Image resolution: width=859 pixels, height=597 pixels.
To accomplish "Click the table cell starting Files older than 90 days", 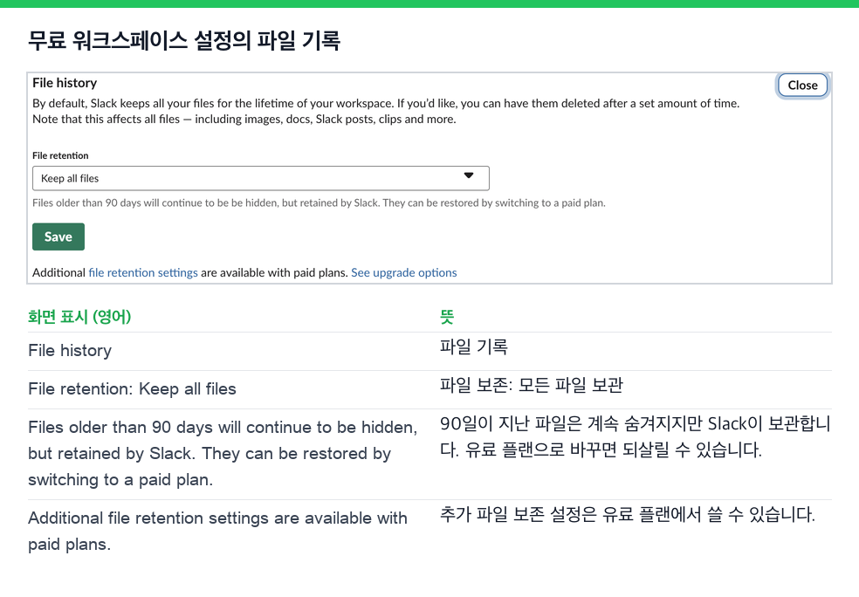I will (x=223, y=454).
